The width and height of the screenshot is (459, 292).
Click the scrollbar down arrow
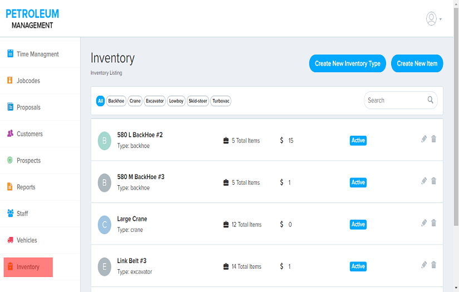(x=456, y=288)
